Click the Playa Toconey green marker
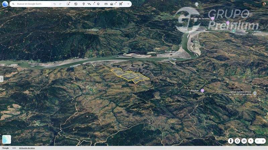The width and height of the screenshot is (268, 150). (x=233, y=31)
